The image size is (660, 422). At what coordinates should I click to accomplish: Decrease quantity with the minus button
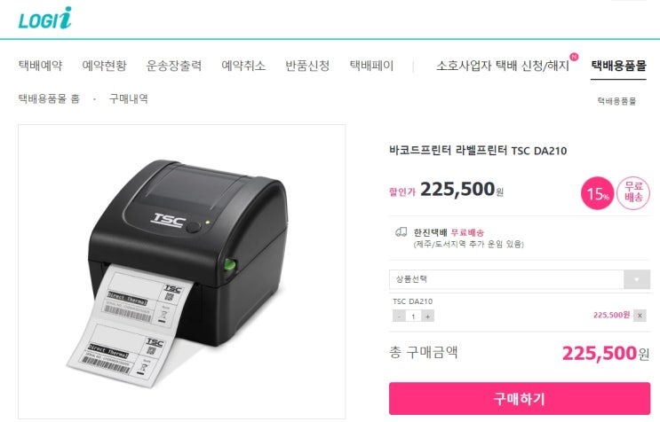click(399, 316)
